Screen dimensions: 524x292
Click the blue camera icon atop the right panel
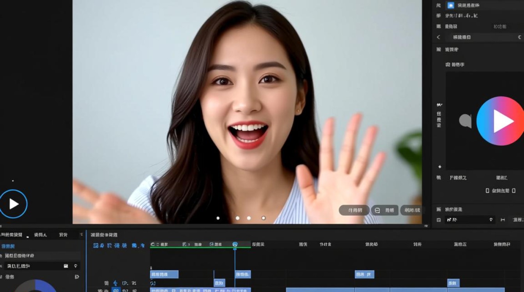[x=450, y=5]
